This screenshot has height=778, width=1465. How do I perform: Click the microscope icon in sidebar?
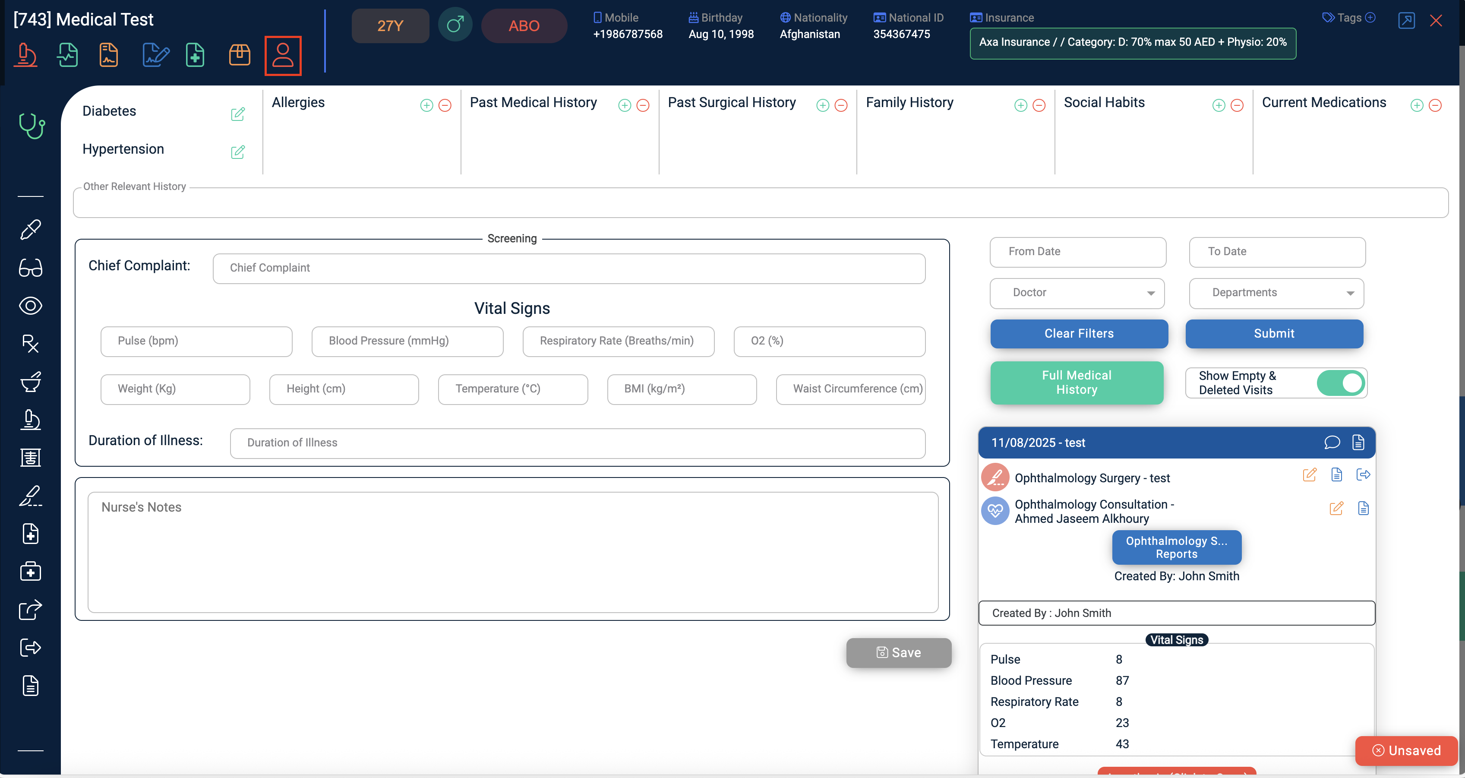(31, 420)
